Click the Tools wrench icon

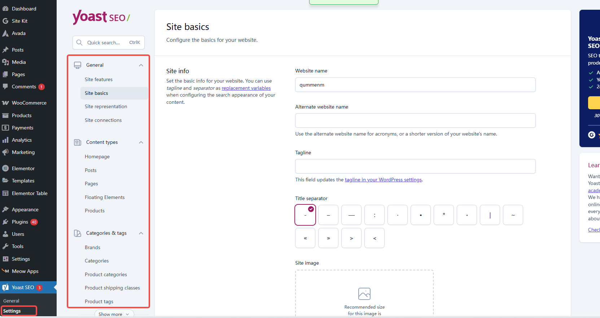[5, 246]
